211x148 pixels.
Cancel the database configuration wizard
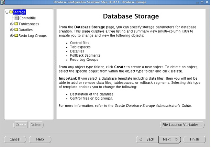[x=15, y=139]
